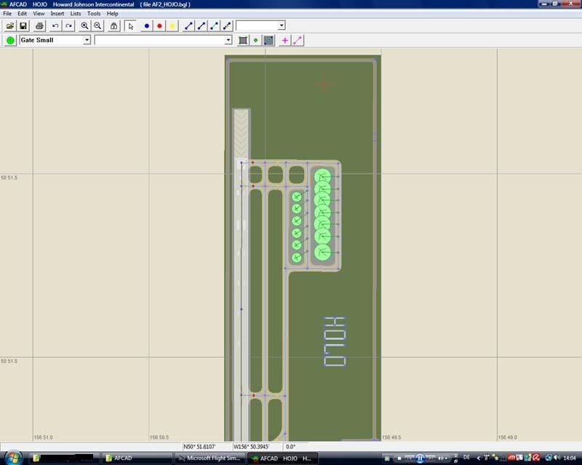582x465 pixels.
Task: Click the HOJO apron lettering
Action: pos(335,341)
